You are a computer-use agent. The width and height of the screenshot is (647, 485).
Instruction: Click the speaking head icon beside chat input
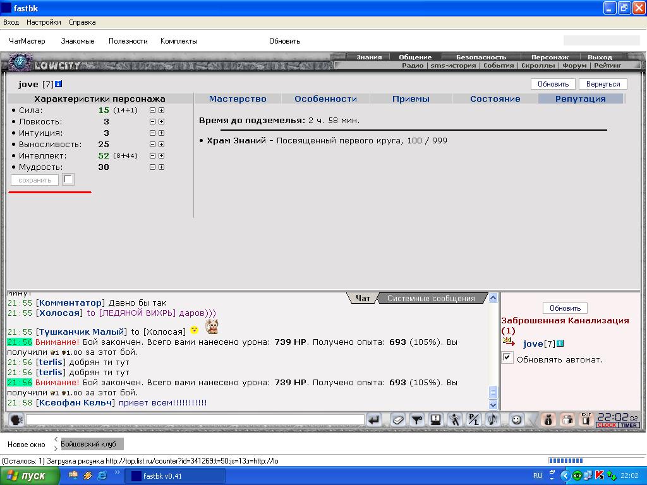coord(16,420)
